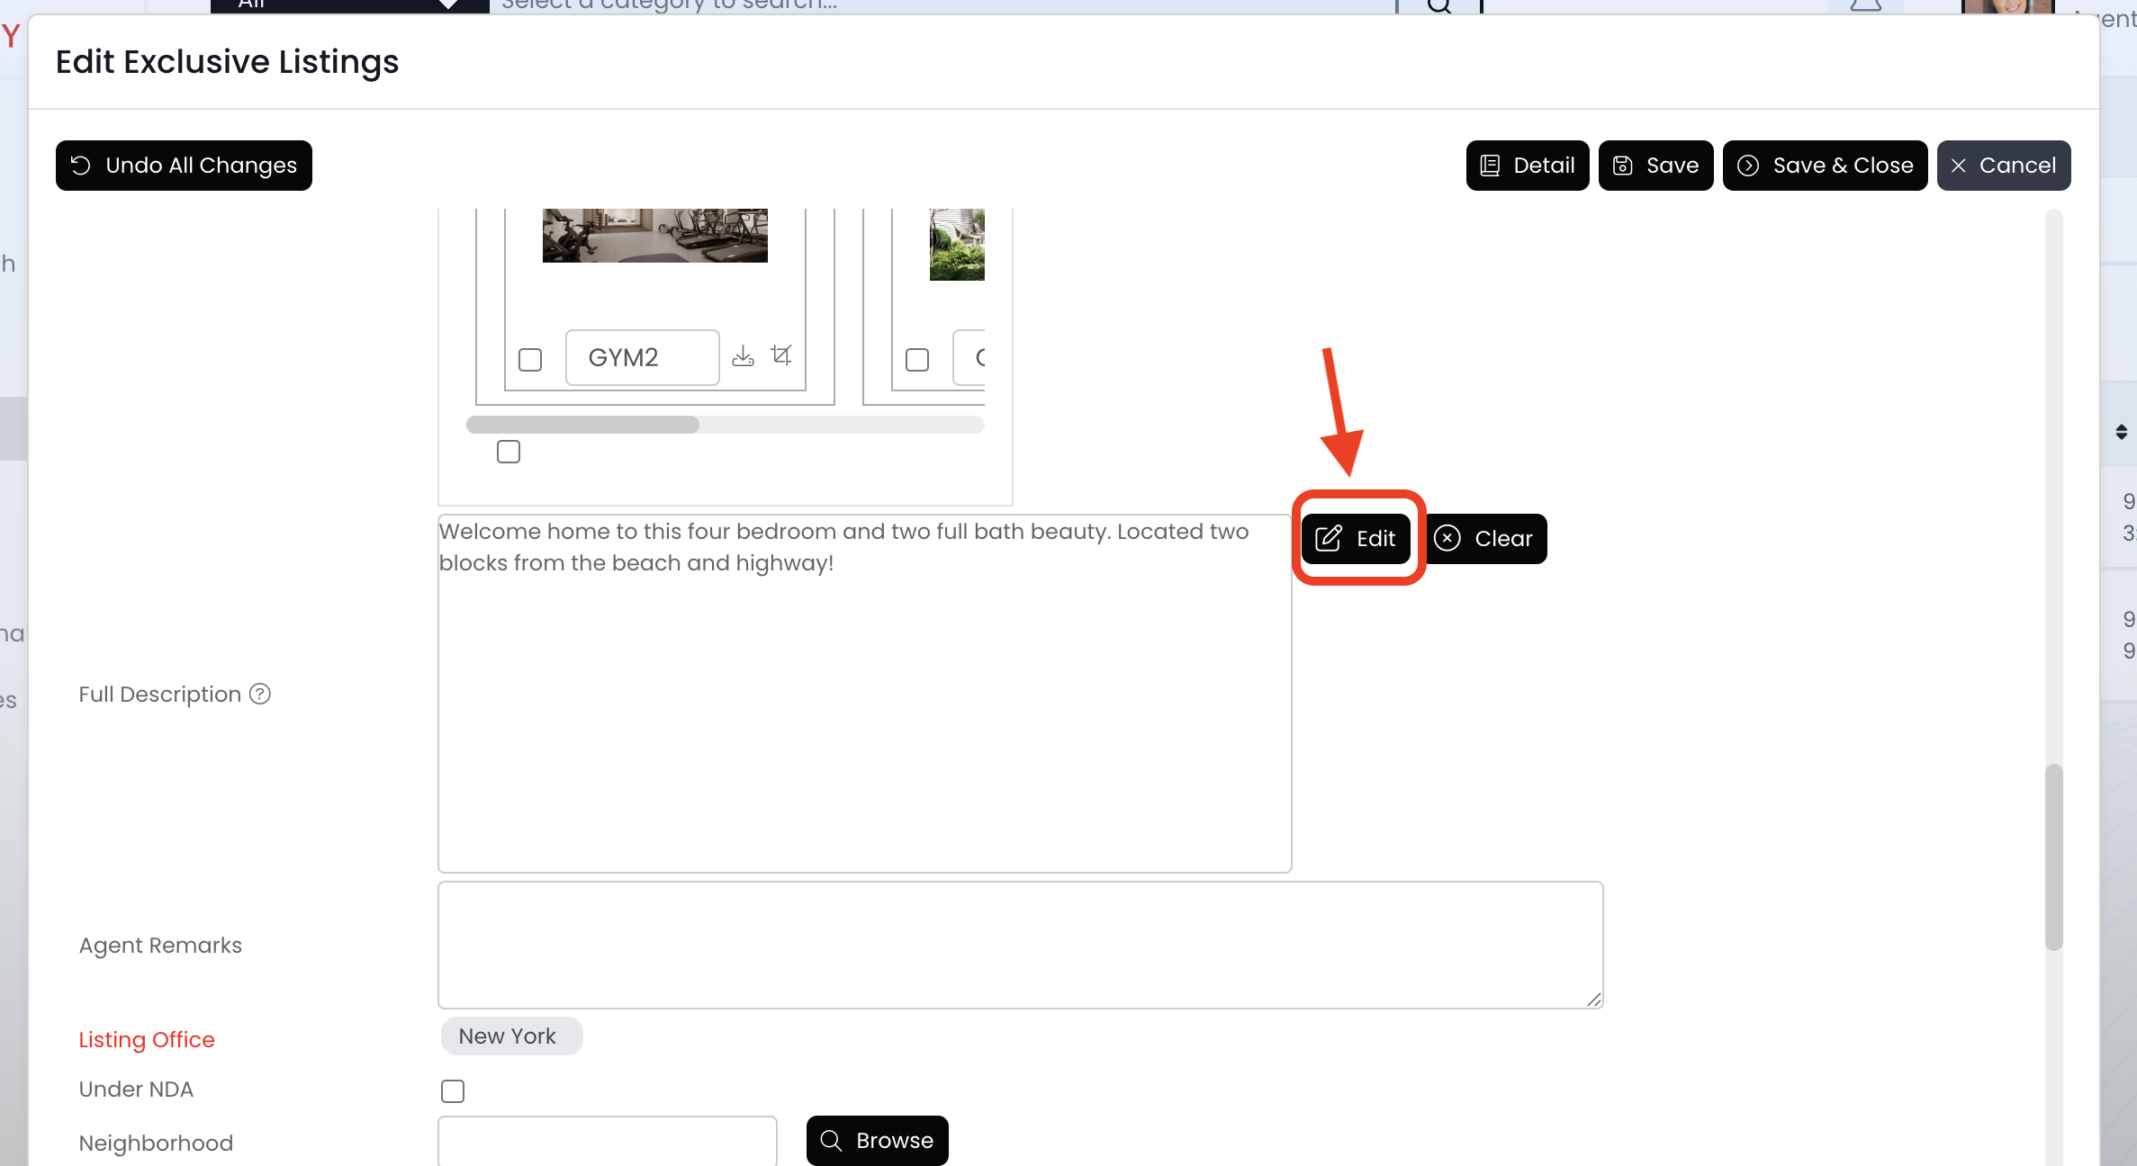Click the crop icon next to GYM2

coord(781,356)
